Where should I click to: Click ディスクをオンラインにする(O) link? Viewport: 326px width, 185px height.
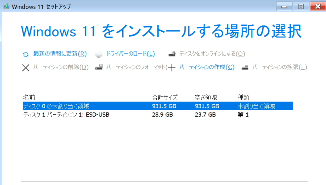click(x=212, y=54)
